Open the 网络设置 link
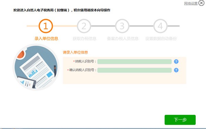The height and width of the screenshot is (129, 206). 191,3
